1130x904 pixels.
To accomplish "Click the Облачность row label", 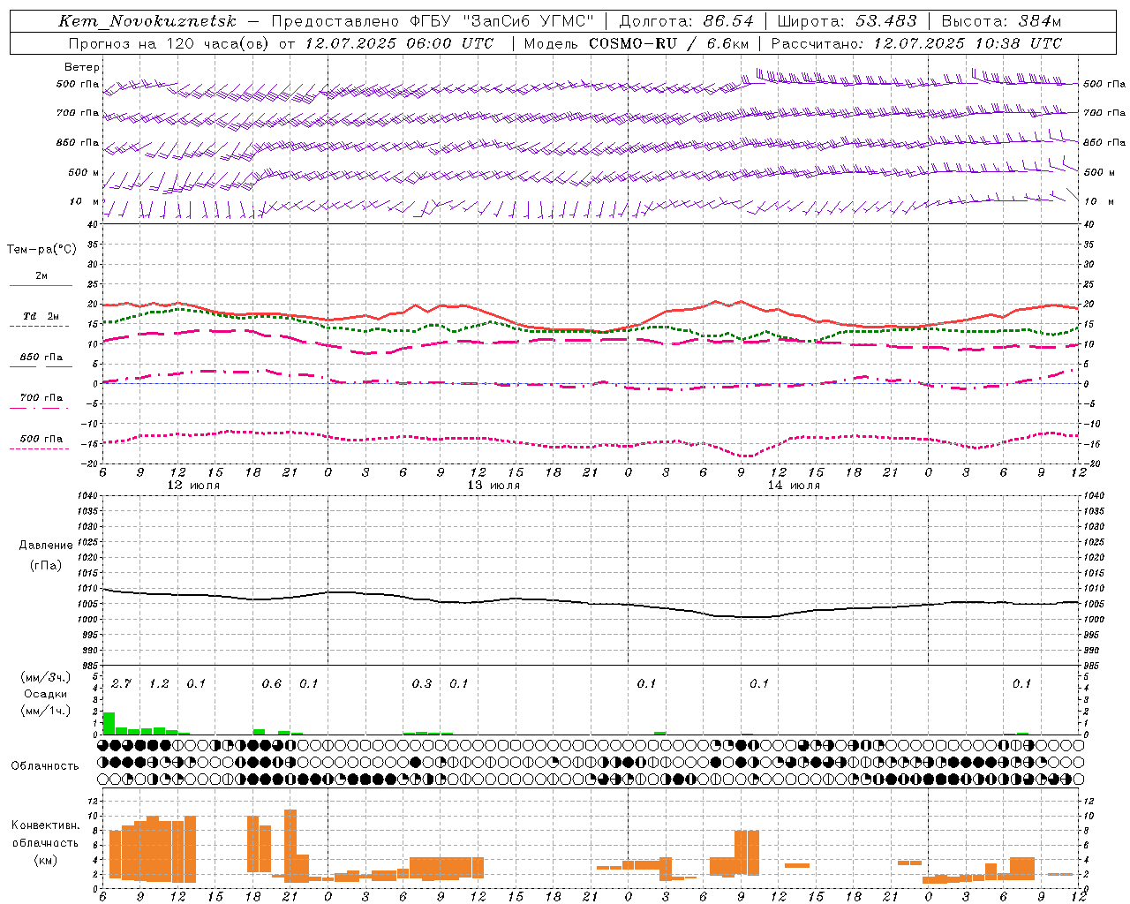I will point(45,765).
